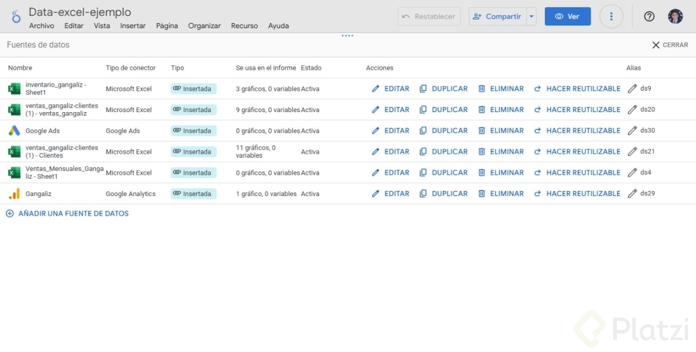Viewport: 696px width, 352px height.
Task: Click the blue Ver button
Action: (567, 16)
